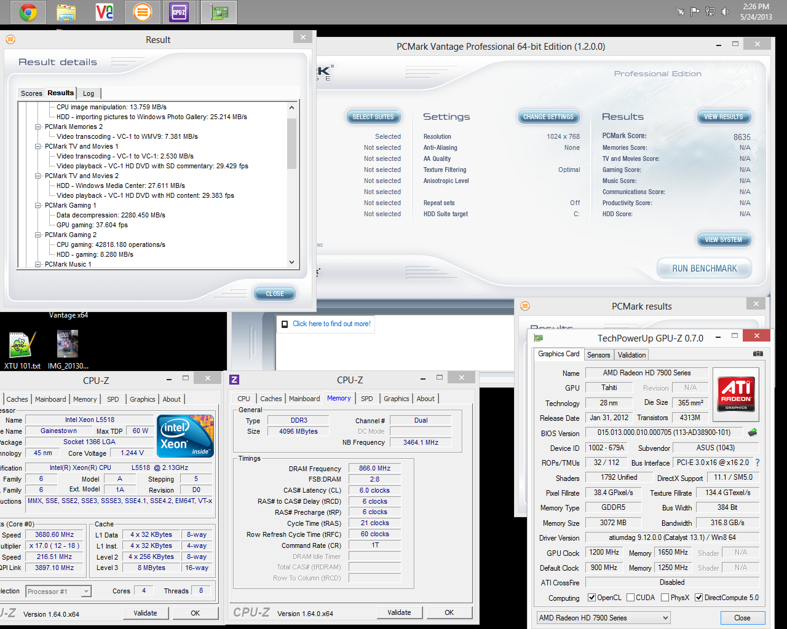Click OK in the CPU-Z Memory window
Screen dimensions: 787x629
click(449, 612)
